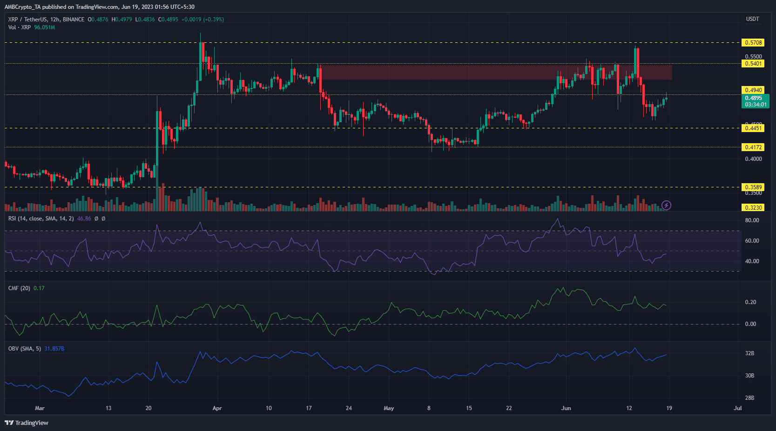Click the Apr date on time axis

point(217,408)
